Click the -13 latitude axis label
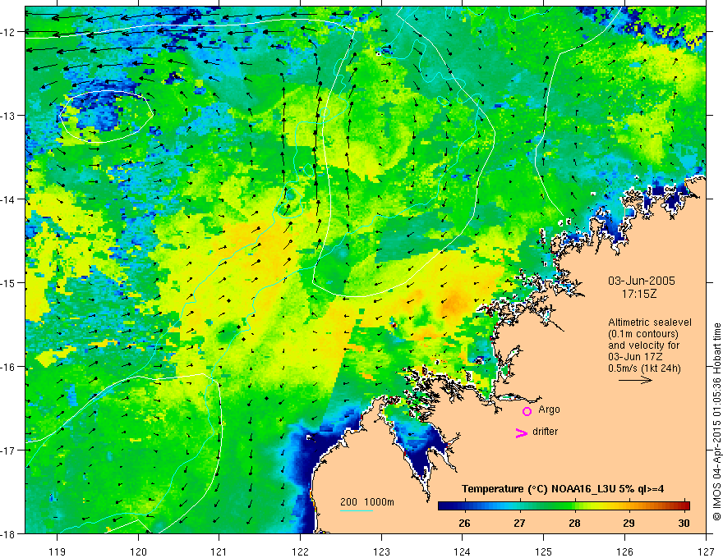Image resolution: width=723 pixels, height=558 pixels. click(8, 116)
